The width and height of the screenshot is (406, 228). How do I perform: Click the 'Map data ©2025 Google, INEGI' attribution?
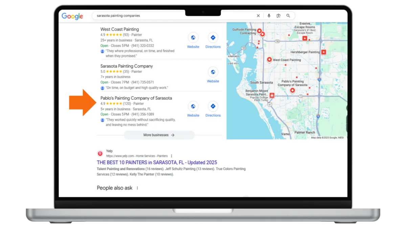[327, 138]
